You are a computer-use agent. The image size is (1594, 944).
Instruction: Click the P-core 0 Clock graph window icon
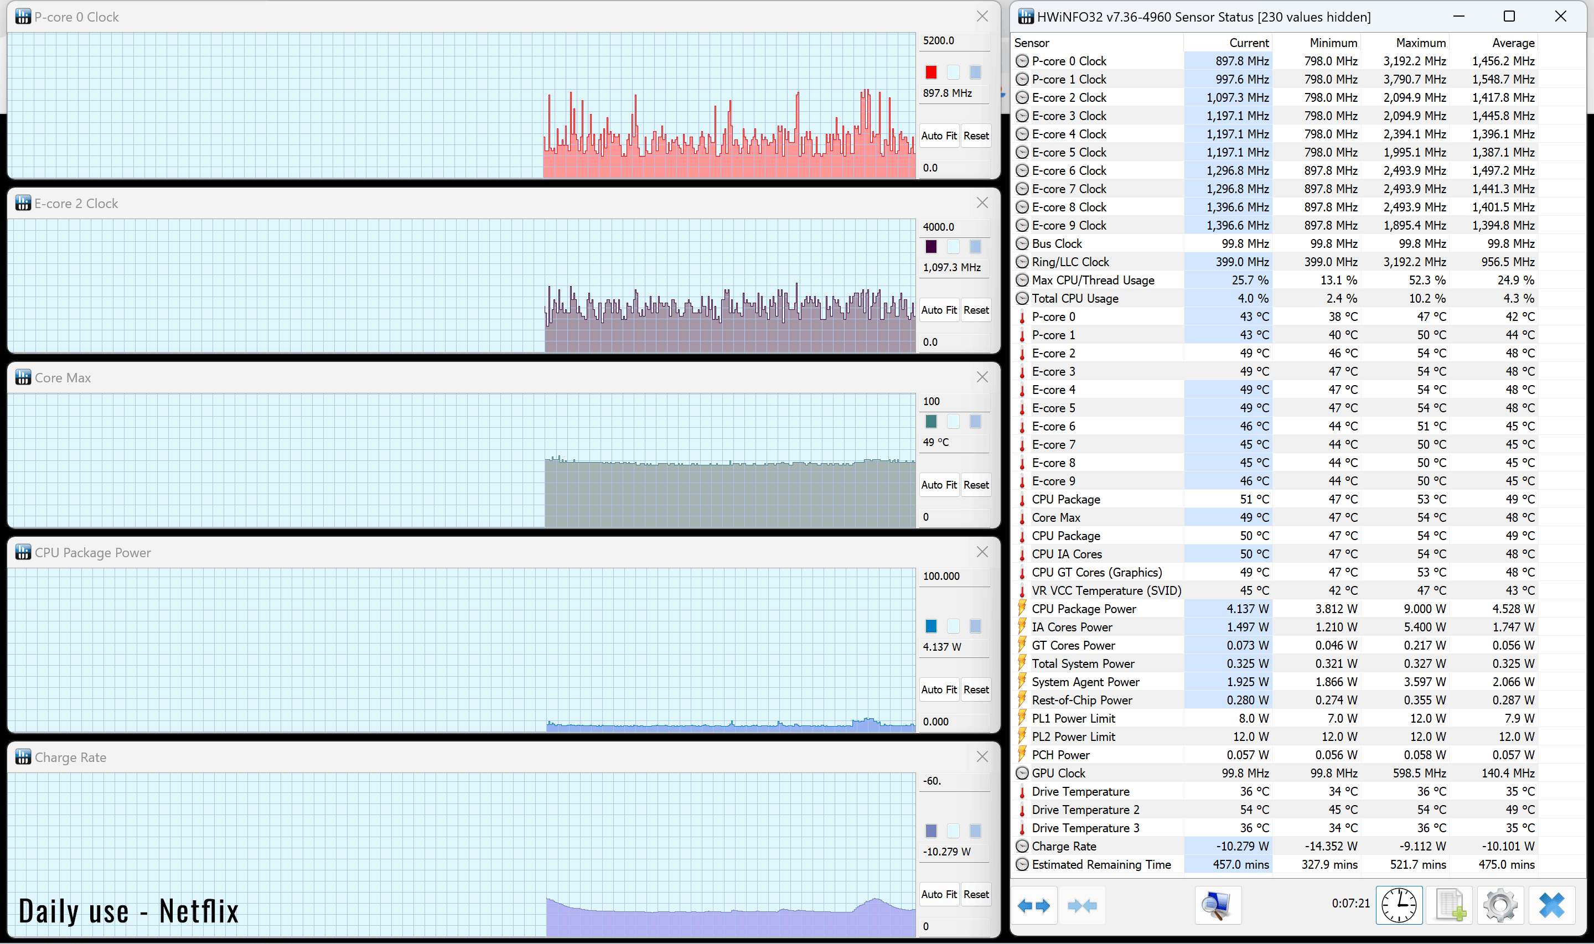[x=23, y=17]
